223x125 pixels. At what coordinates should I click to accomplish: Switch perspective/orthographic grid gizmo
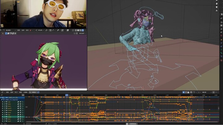tap(216, 10)
